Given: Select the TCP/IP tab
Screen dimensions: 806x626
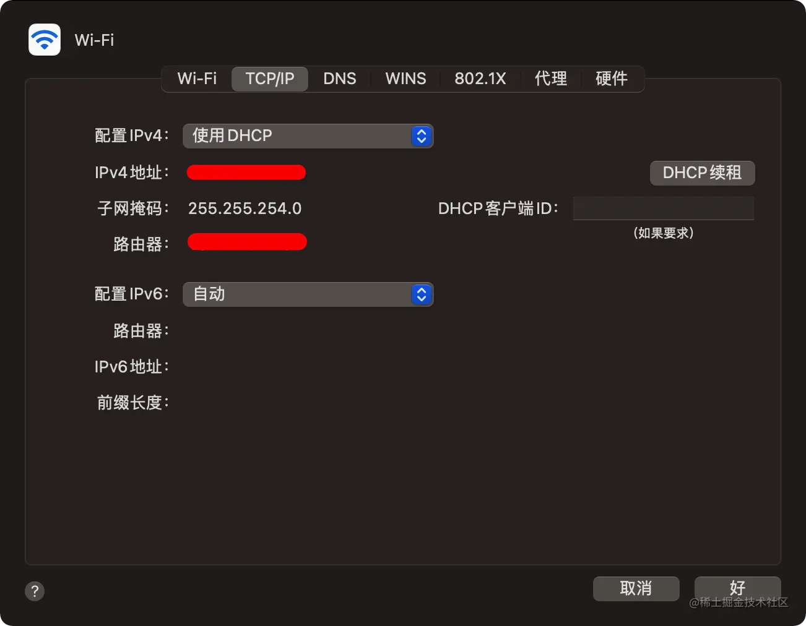Looking at the screenshot, I should coord(270,79).
